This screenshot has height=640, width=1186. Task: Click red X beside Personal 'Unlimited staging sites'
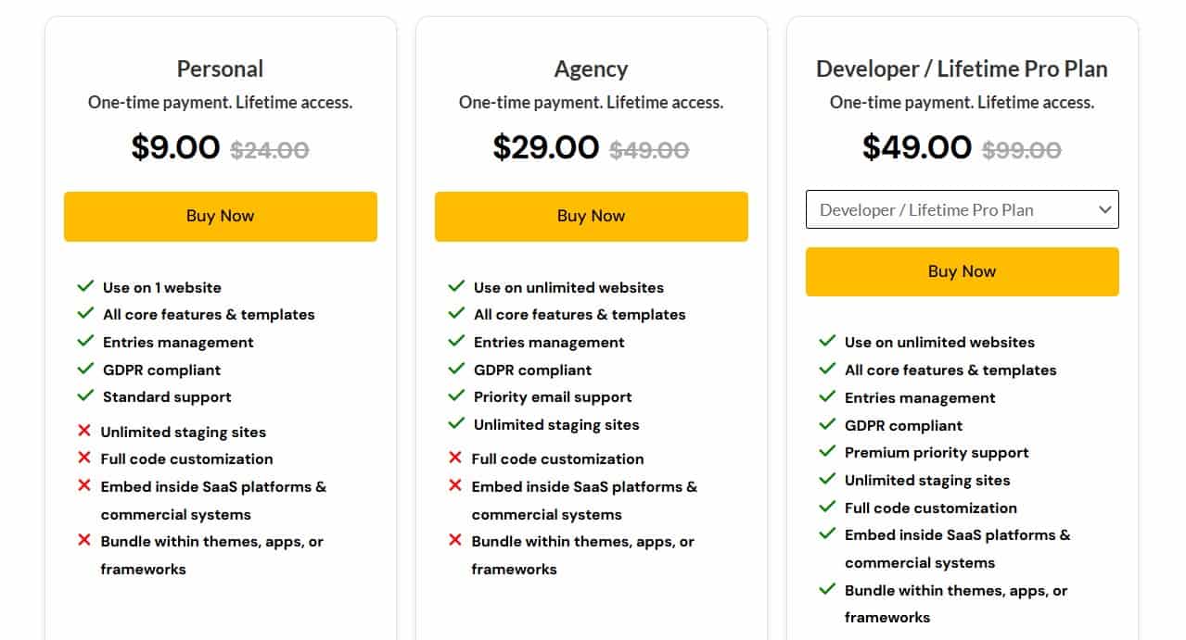84,431
